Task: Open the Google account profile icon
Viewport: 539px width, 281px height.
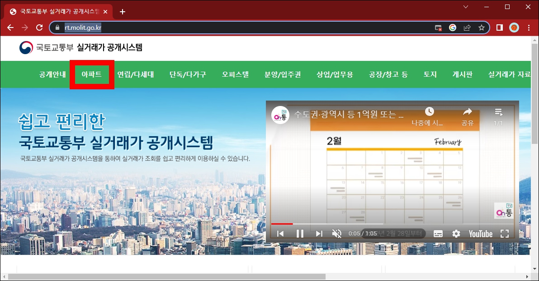Action: (x=514, y=28)
